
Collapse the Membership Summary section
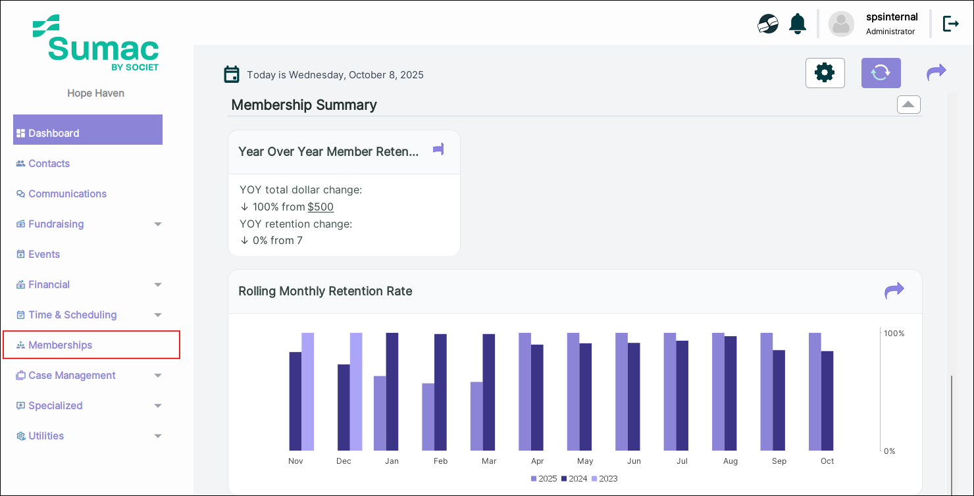coord(908,105)
